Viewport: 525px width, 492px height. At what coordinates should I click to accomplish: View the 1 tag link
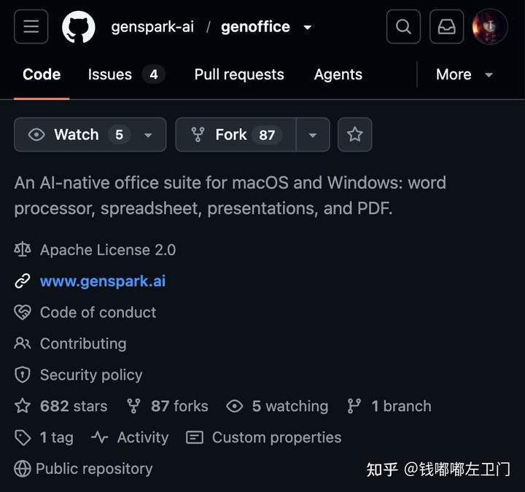[x=57, y=437]
